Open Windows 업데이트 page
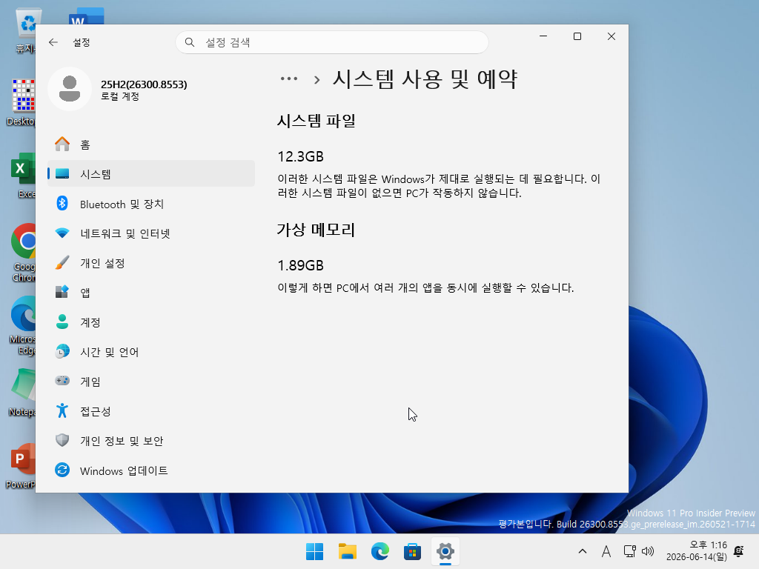The image size is (759, 569). (151, 470)
